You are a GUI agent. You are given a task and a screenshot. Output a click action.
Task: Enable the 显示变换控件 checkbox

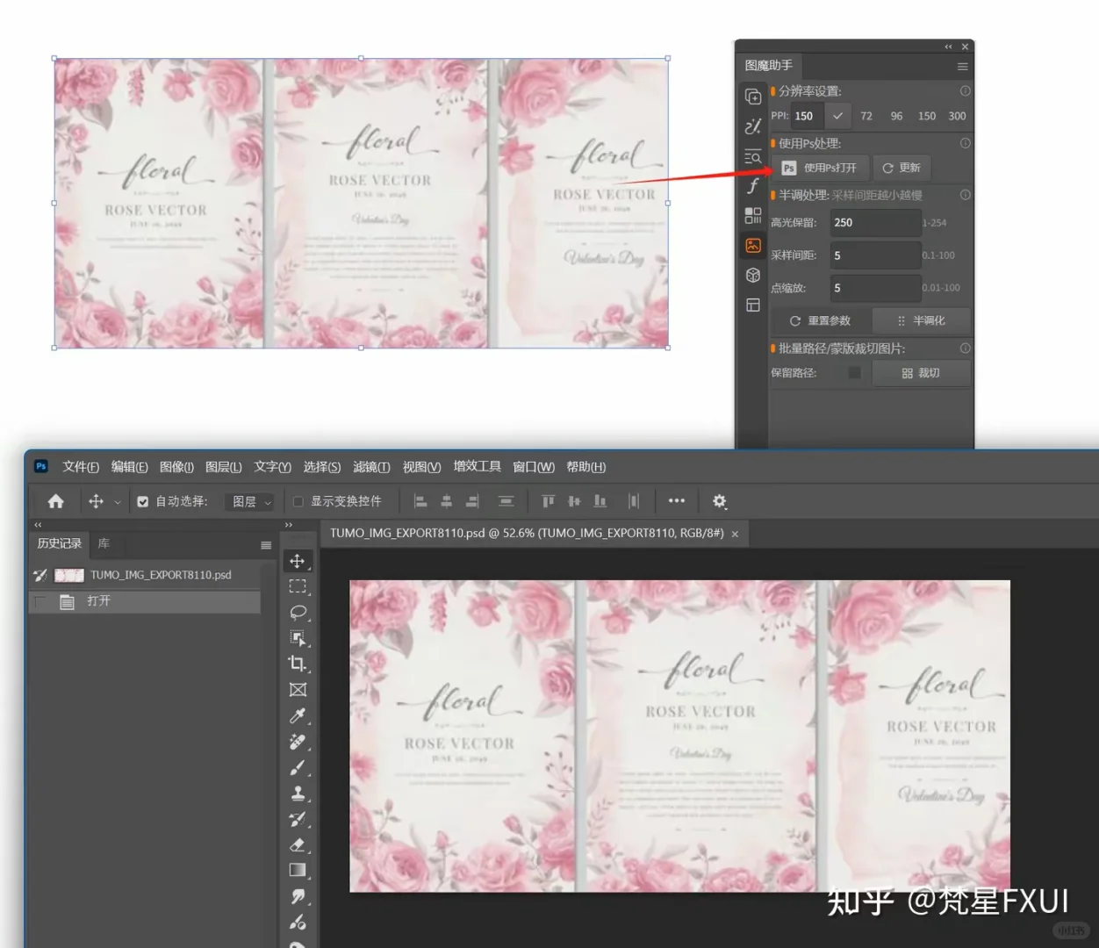[298, 502]
